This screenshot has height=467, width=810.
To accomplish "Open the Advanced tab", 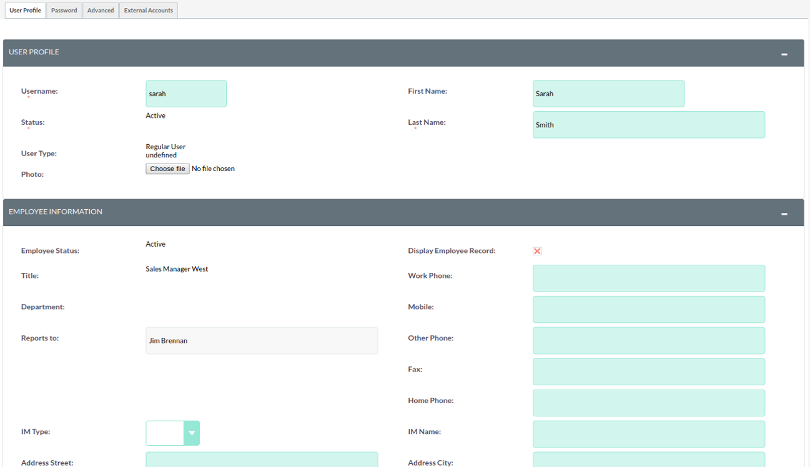I will 101,11.
